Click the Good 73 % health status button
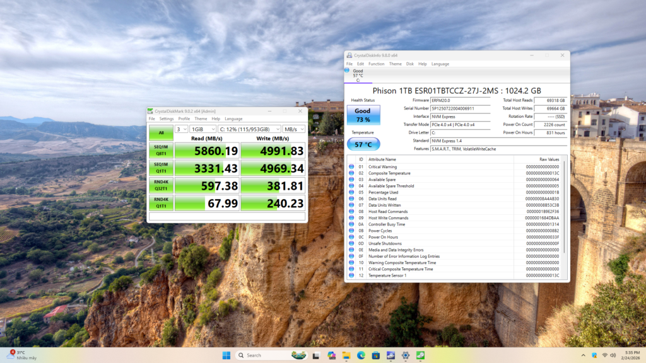This screenshot has height=363, width=646. (x=363, y=114)
